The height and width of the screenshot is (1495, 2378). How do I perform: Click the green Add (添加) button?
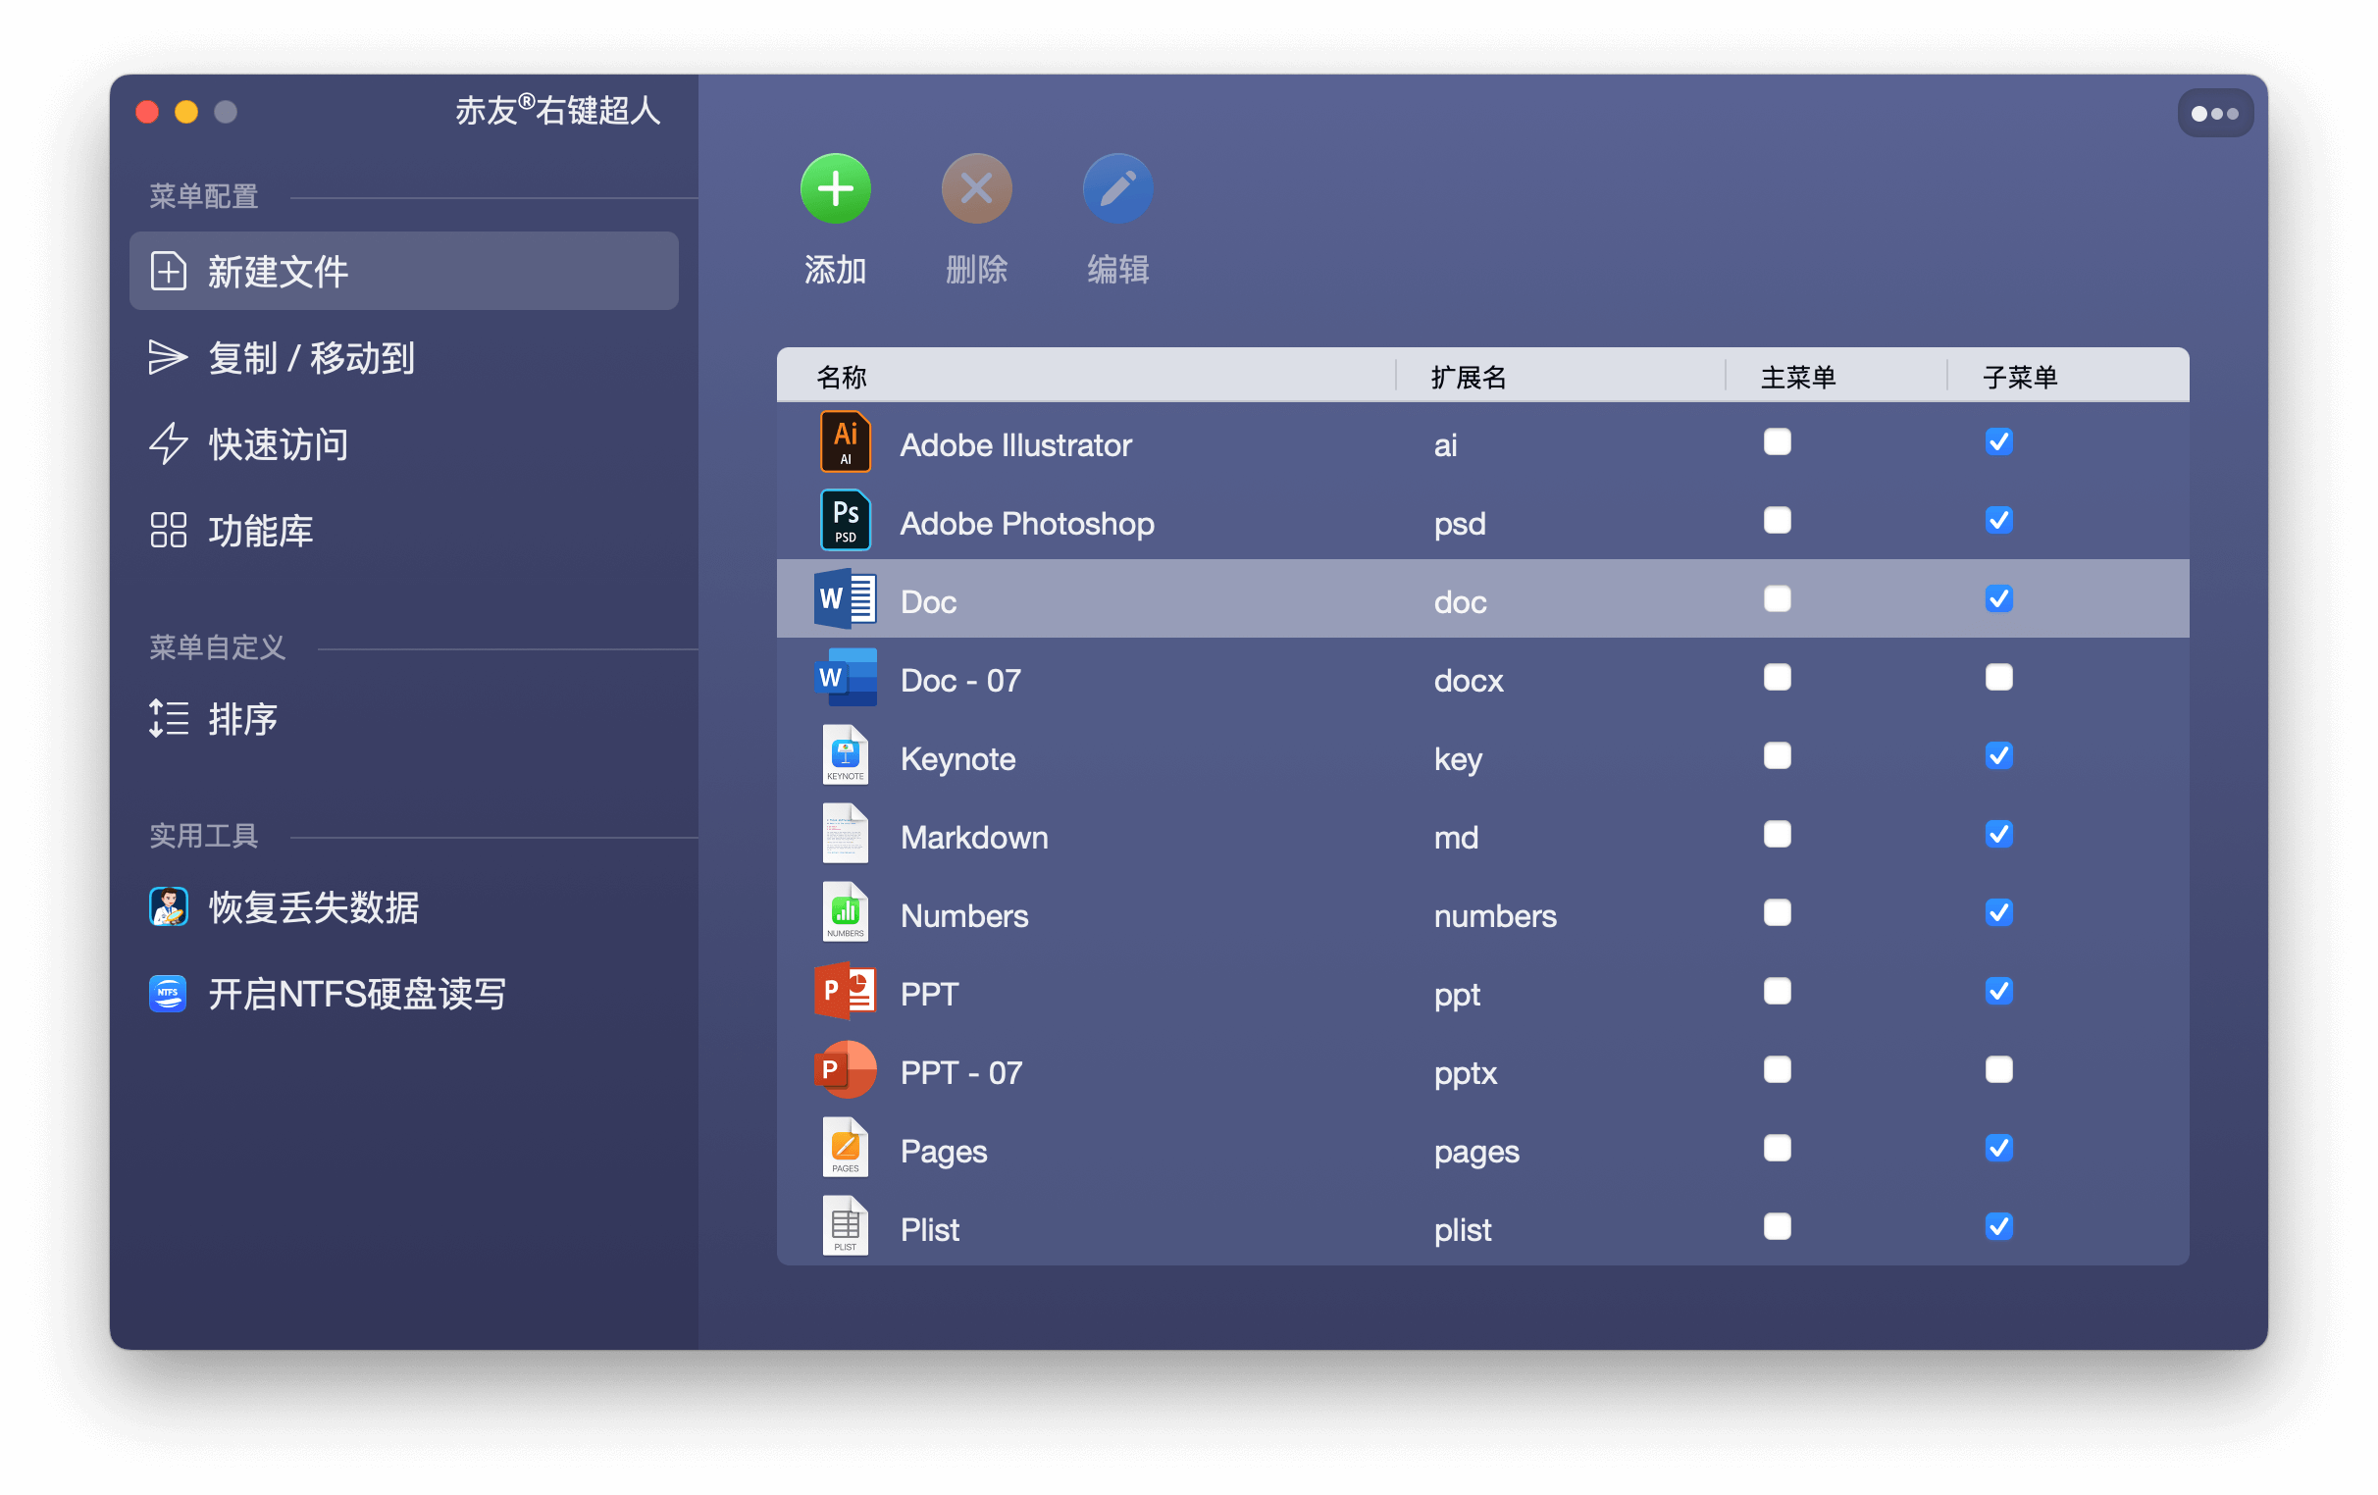click(835, 188)
